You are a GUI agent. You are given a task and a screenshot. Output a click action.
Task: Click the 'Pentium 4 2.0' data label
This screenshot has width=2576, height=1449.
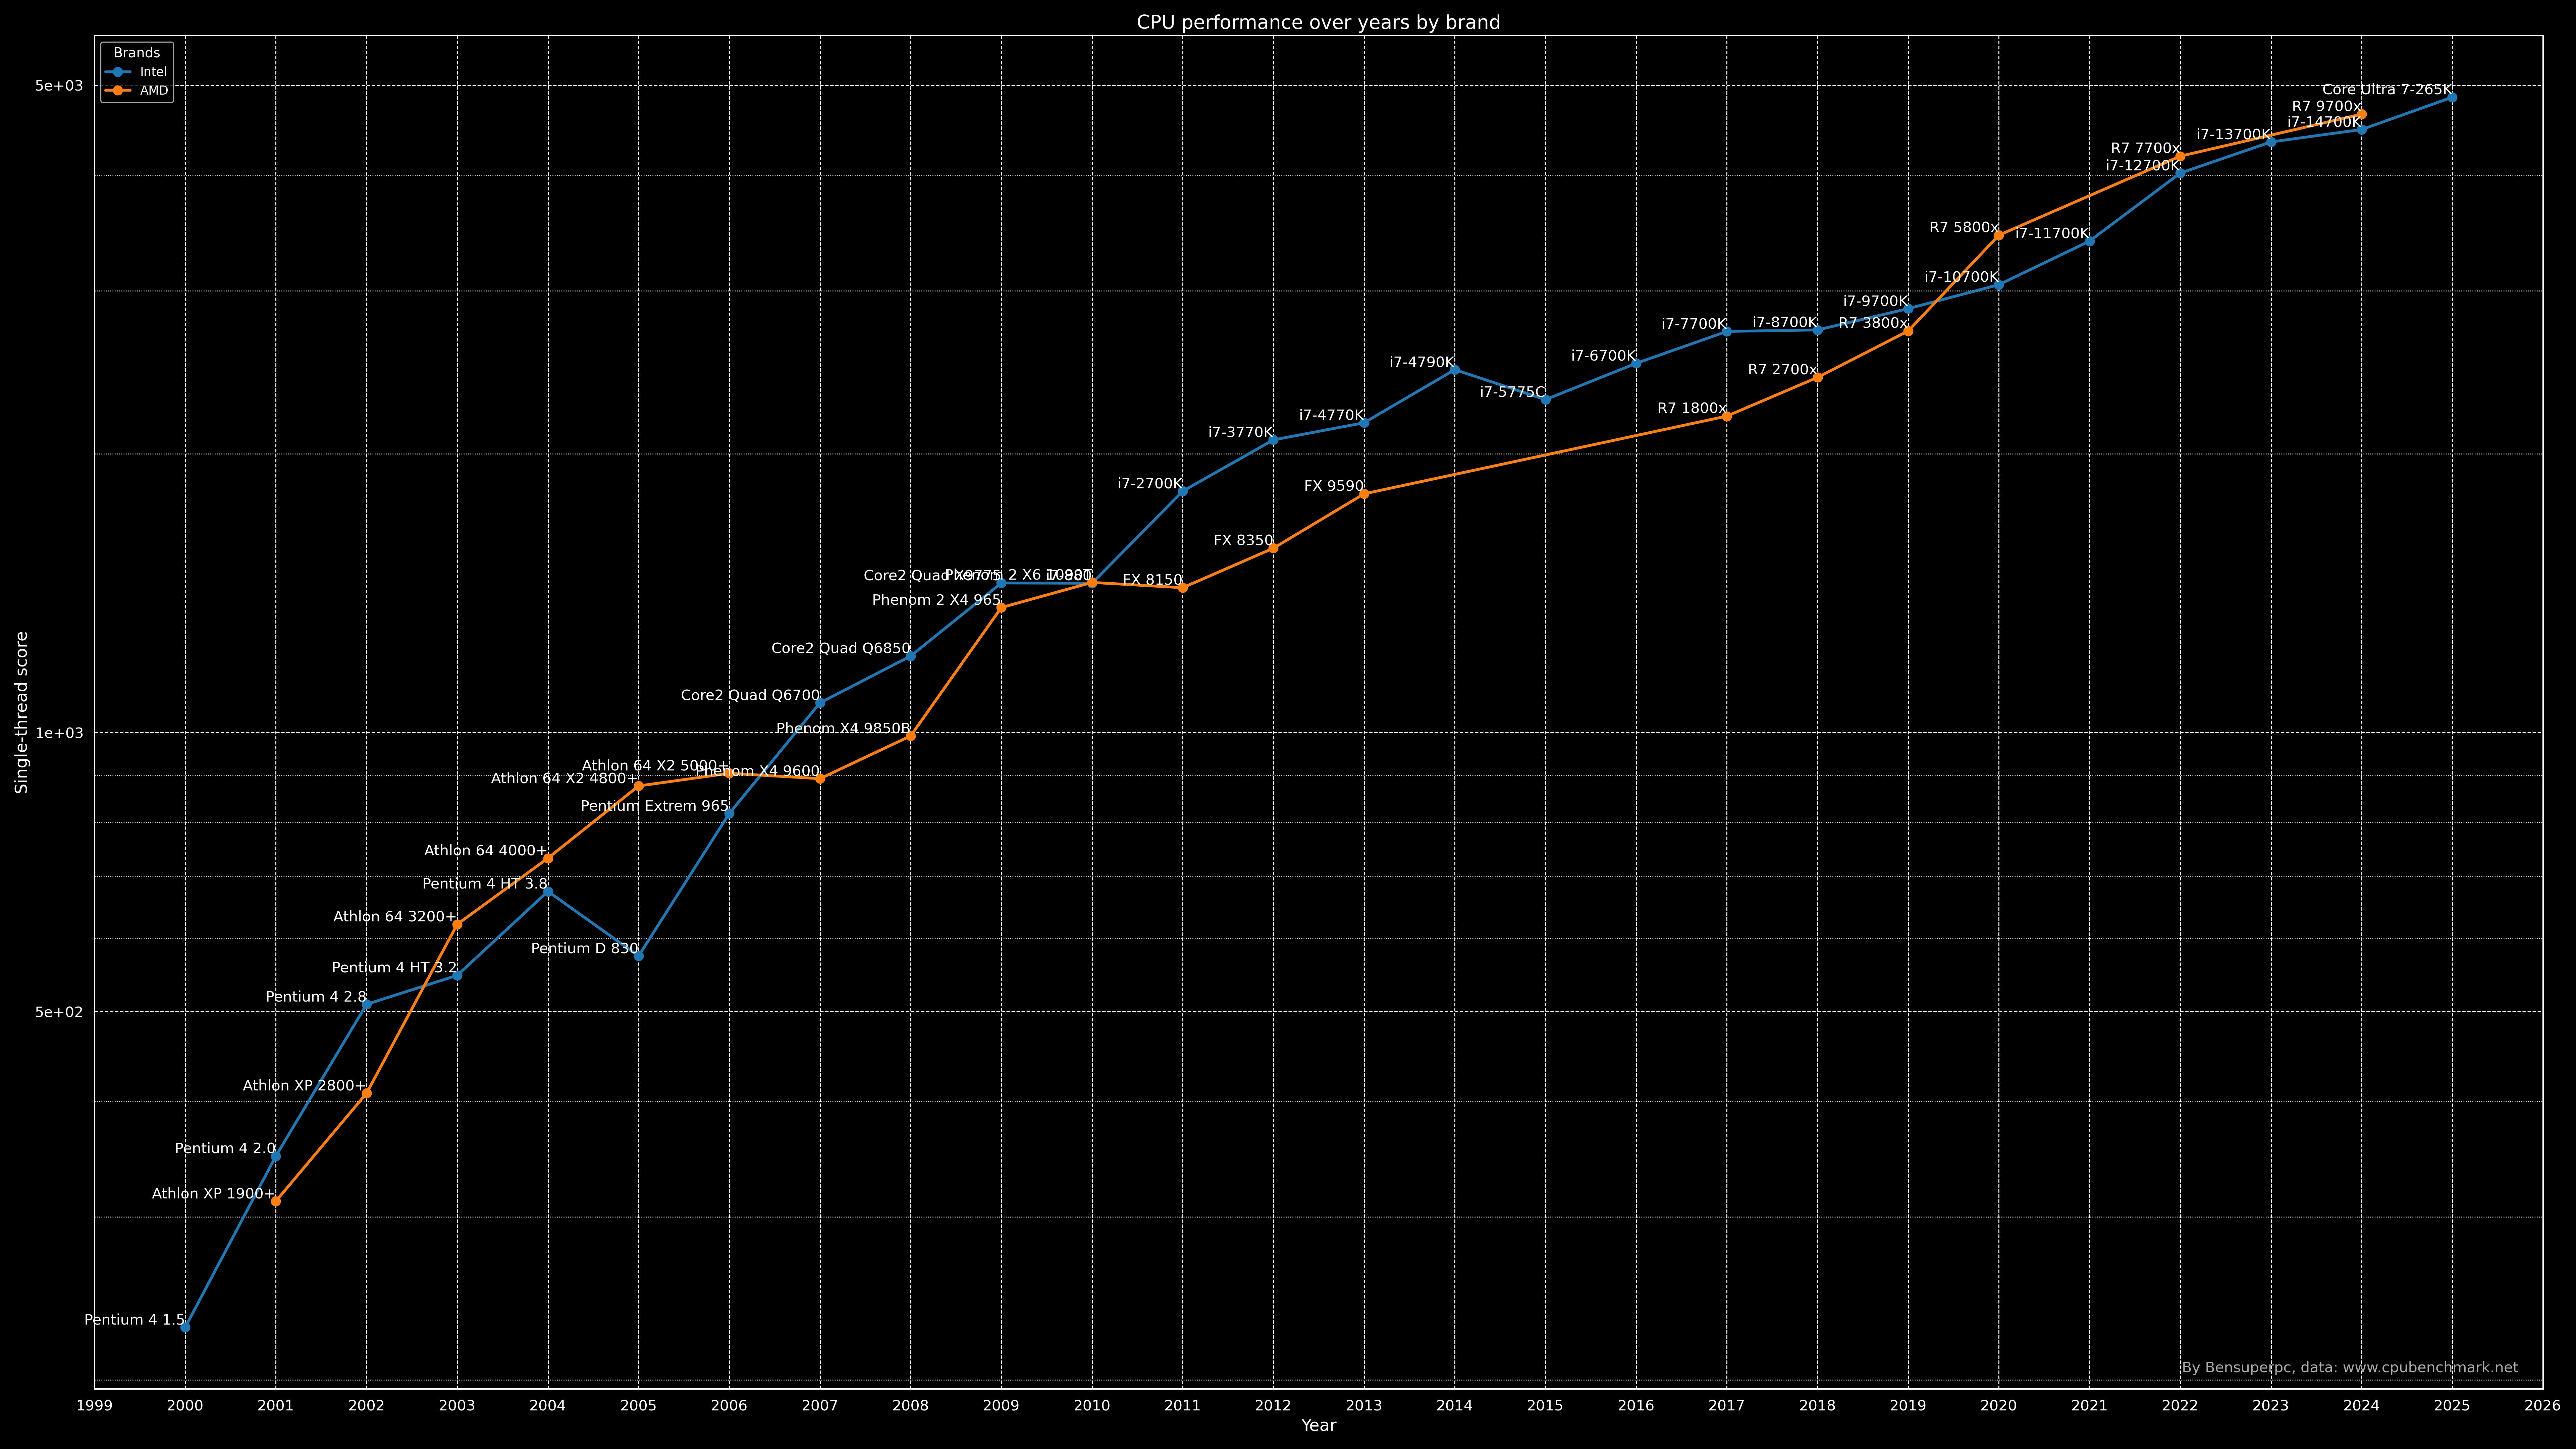pyautogui.click(x=225, y=1149)
